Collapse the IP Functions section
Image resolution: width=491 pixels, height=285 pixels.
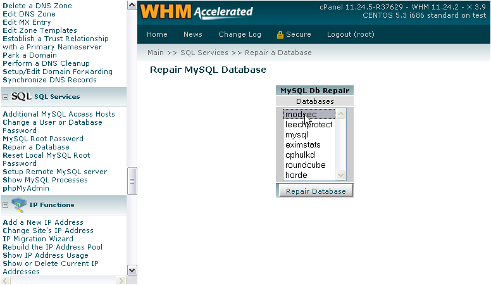[5, 205]
